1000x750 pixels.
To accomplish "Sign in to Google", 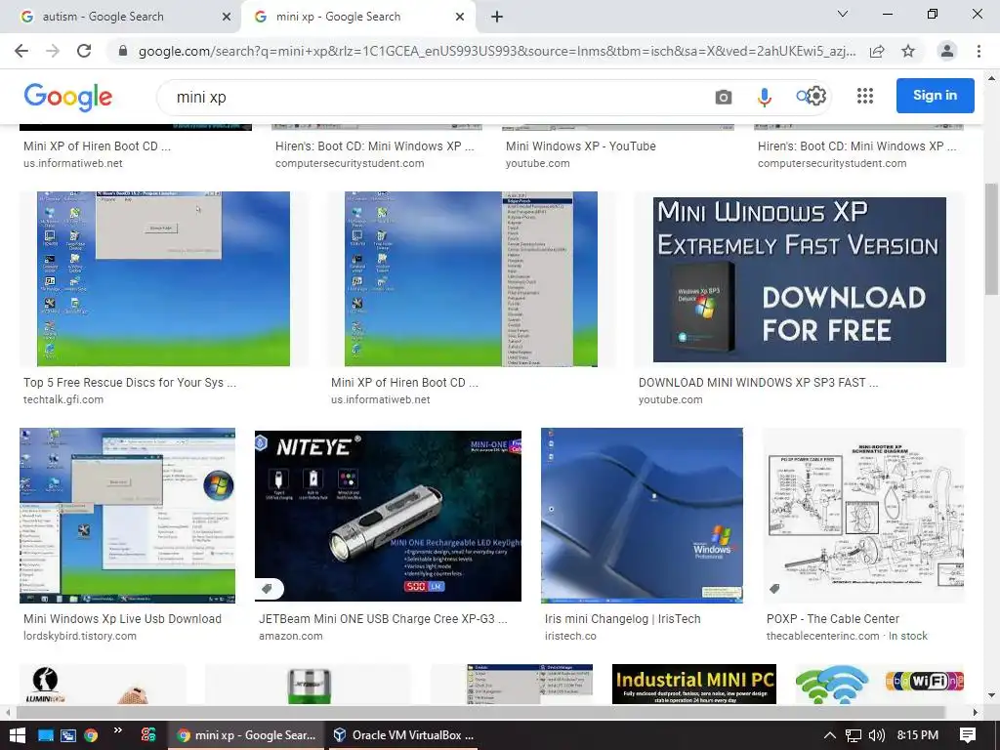I will point(935,96).
